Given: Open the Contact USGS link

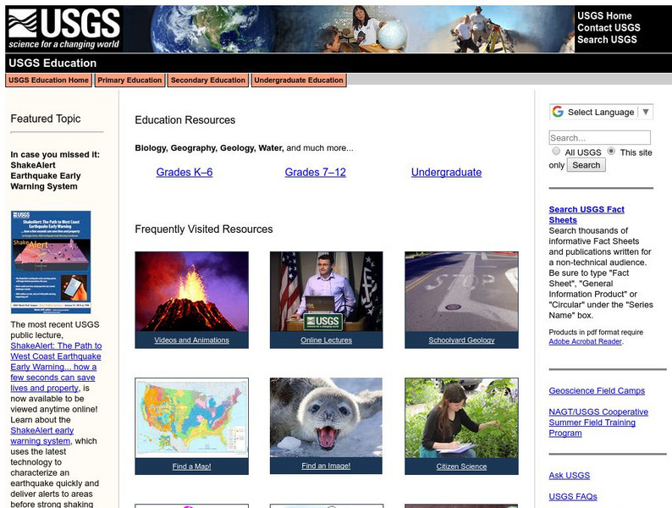Looking at the screenshot, I should click(x=609, y=28).
